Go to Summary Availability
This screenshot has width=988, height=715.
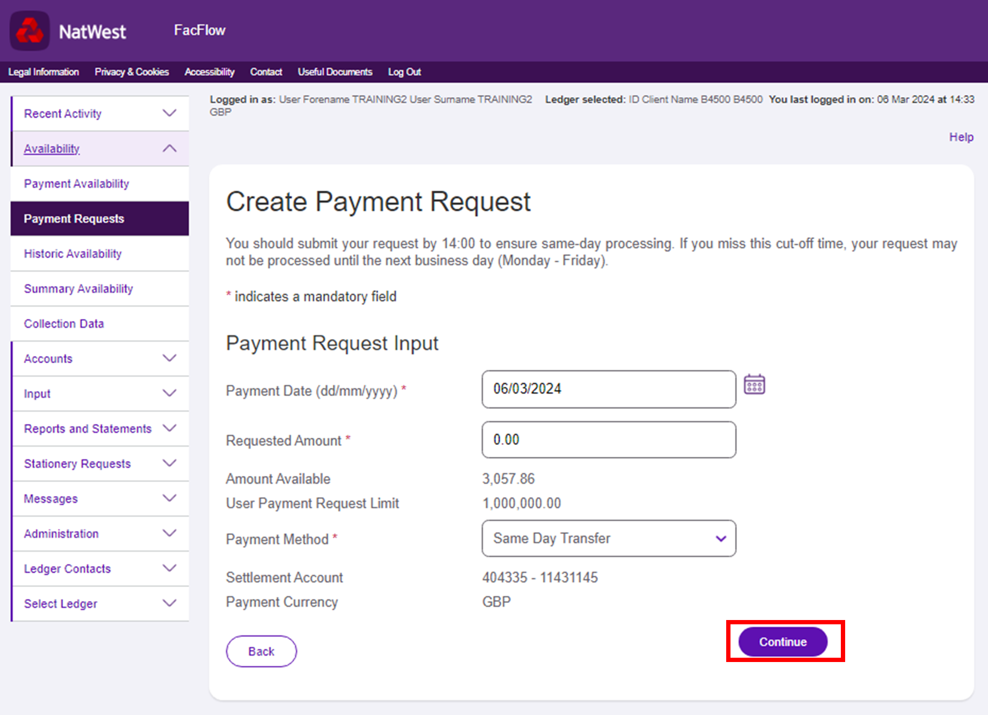[x=78, y=289]
